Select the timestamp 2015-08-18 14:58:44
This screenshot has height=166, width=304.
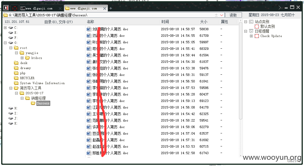coord(178,55)
